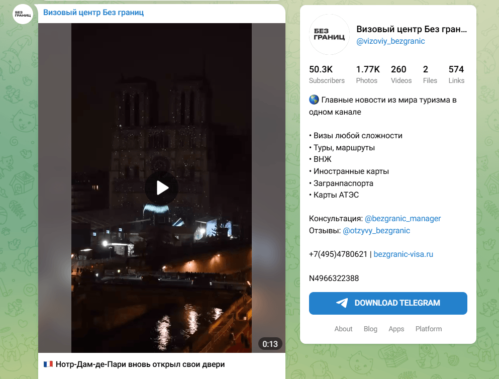
Task: Click the Download Telegram button
Action: pos(388,303)
